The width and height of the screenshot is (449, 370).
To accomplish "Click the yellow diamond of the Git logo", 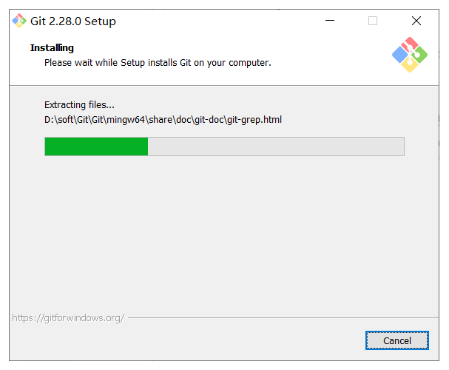I will pos(410,65).
